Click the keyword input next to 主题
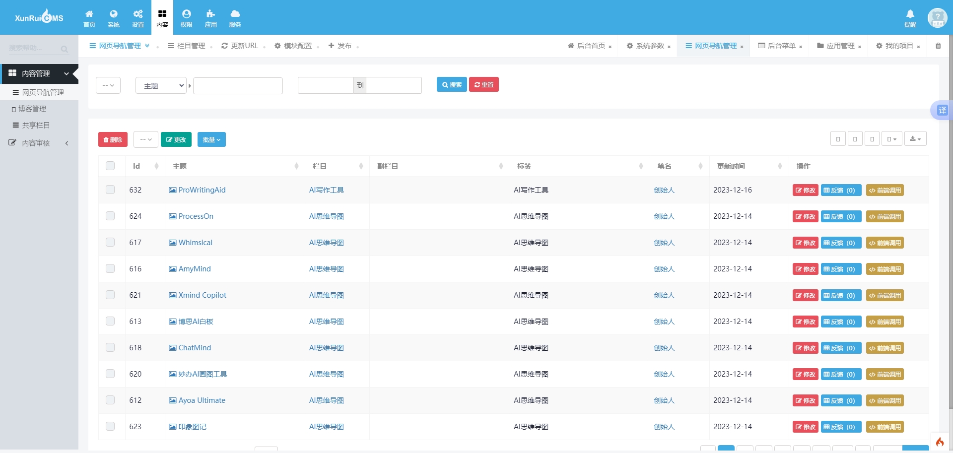 238,86
